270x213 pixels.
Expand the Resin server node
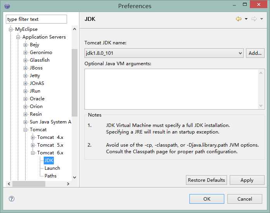[x=25, y=114]
